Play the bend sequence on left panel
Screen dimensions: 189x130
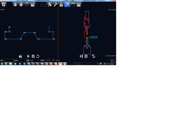click(28, 56)
